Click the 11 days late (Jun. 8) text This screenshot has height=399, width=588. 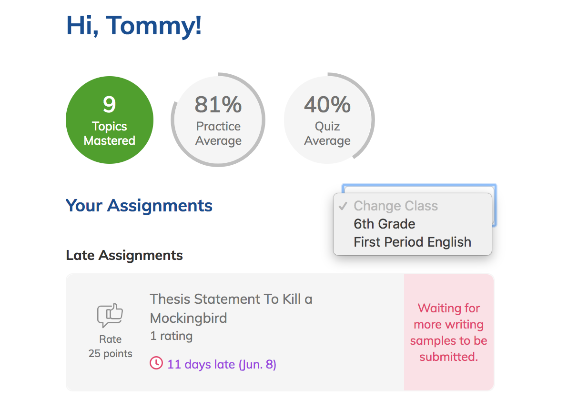222,364
